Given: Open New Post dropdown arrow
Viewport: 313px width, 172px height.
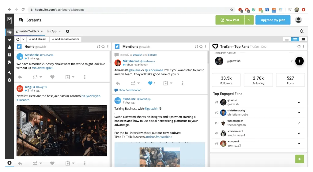Looking at the screenshot, I should (x=249, y=20).
